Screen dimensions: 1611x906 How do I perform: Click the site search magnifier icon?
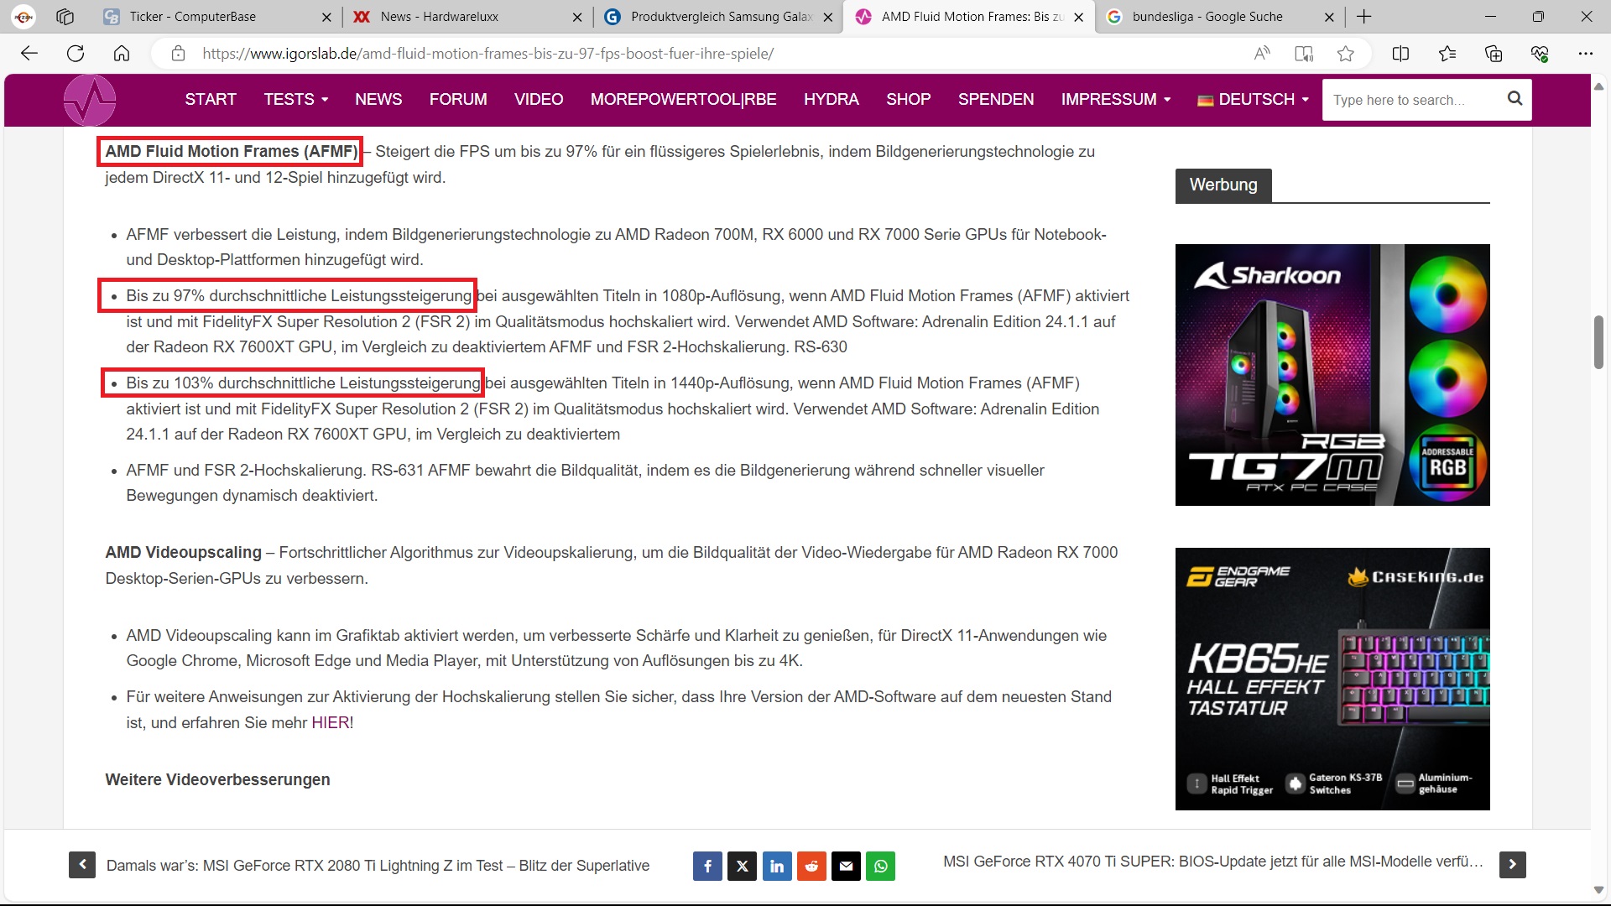click(x=1515, y=99)
